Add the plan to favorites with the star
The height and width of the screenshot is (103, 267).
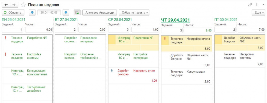tap(23, 5)
